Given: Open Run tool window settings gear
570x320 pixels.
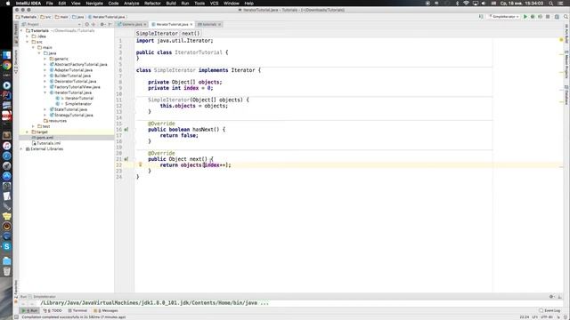Looking at the screenshot, I should pyautogui.click(x=551, y=297).
